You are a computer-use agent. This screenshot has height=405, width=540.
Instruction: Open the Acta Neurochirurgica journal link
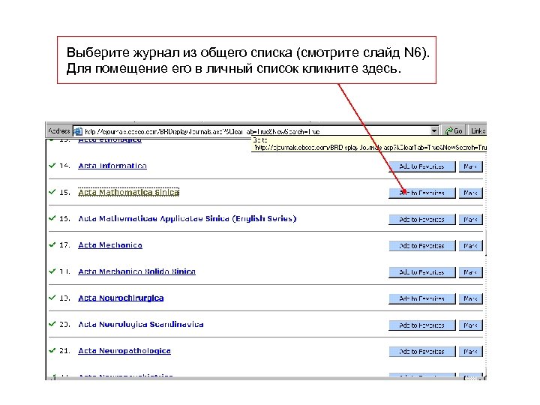121,298
